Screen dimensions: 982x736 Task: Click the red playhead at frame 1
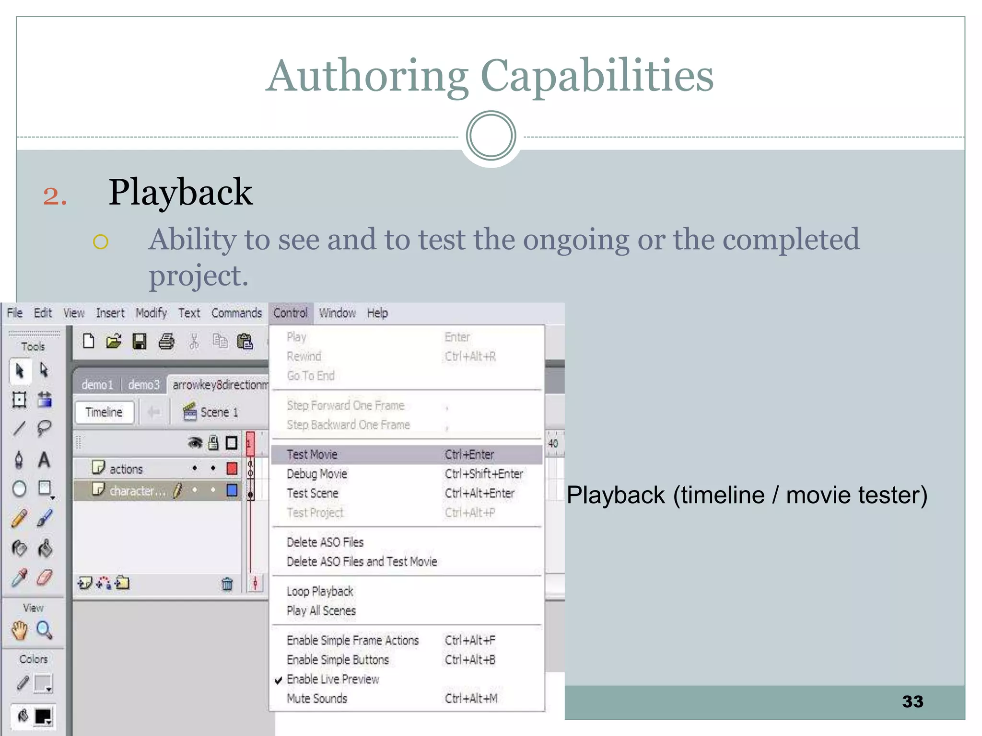coord(250,444)
